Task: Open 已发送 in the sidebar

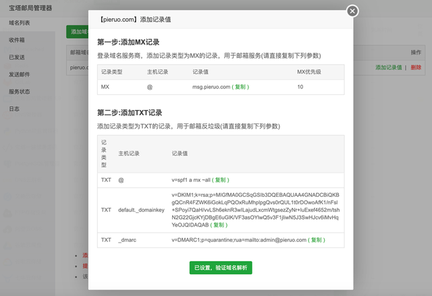Action: click(x=16, y=57)
